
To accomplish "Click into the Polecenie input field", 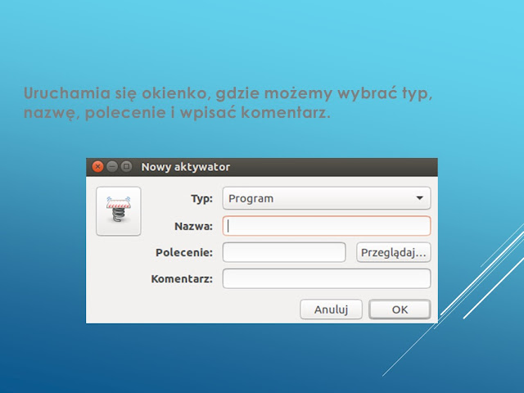I will [284, 252].
